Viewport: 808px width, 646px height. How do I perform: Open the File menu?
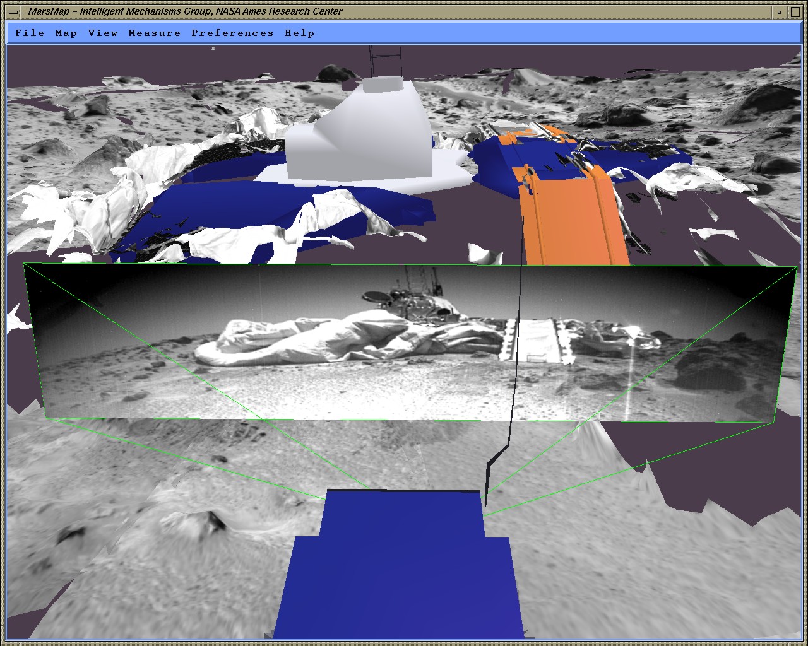click(30, 33)
